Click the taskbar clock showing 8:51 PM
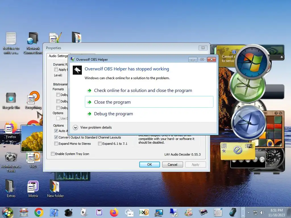 click(x=277, y=213)
